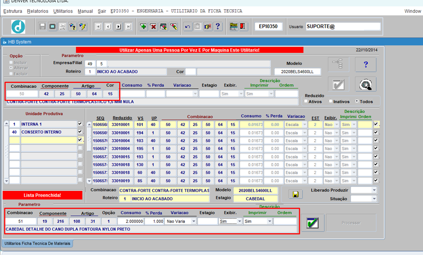Click the magnifier search icon button
423x255 pixels.
366,84
